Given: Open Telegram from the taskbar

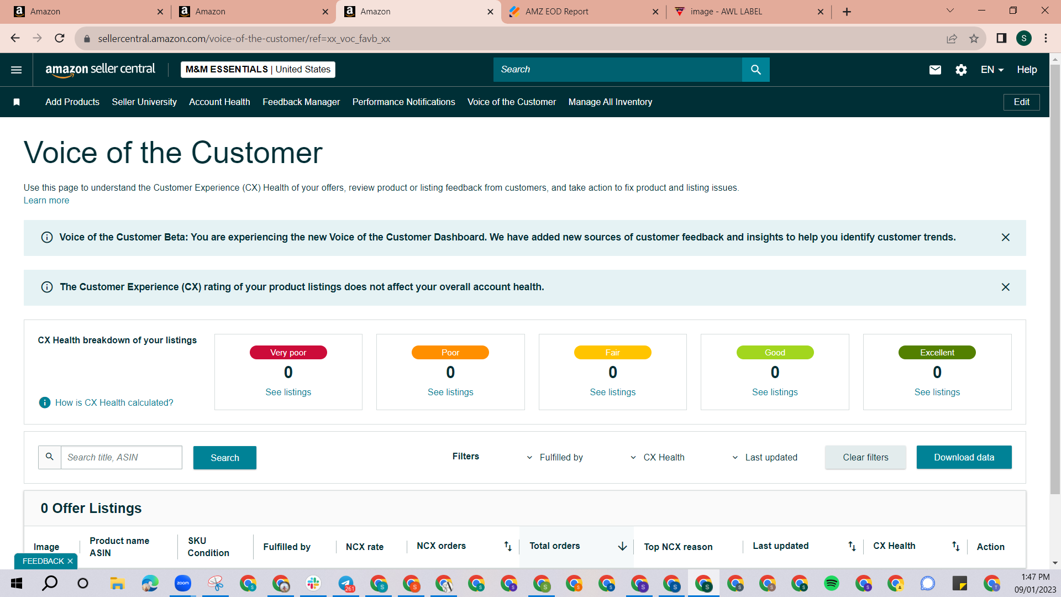Looking at the screenshot, I should (x=346, y=583).
